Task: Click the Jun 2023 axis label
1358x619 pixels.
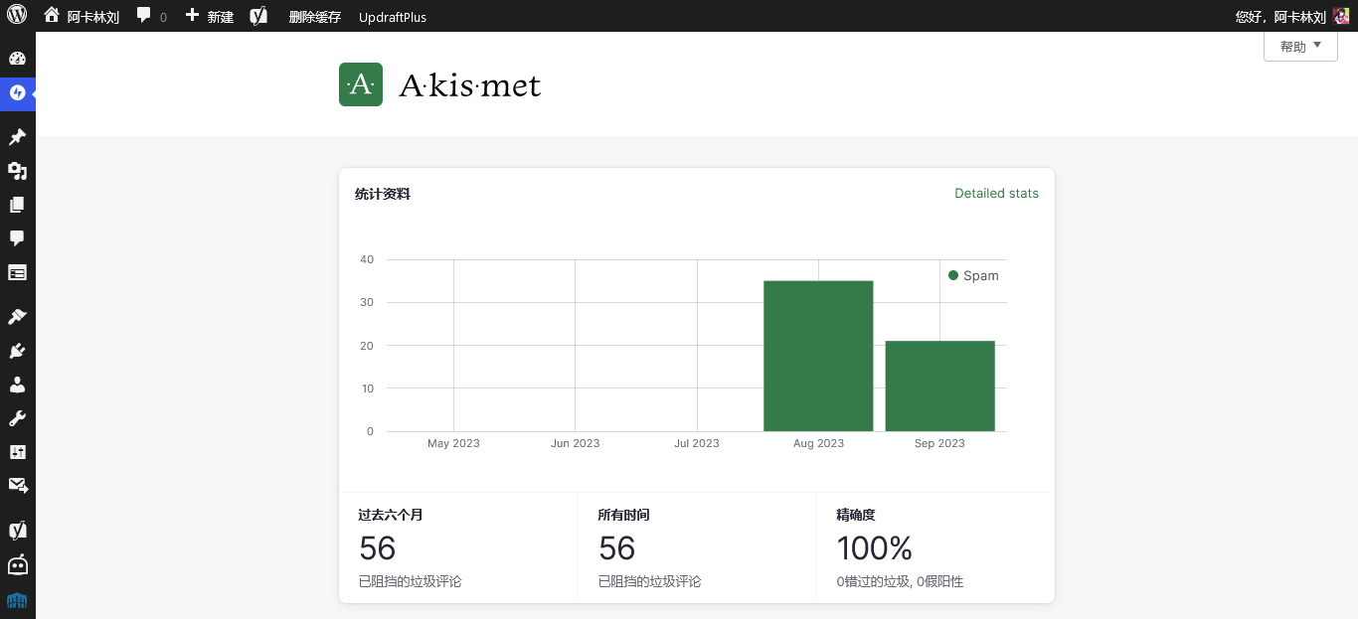Action: coord(575,443)
